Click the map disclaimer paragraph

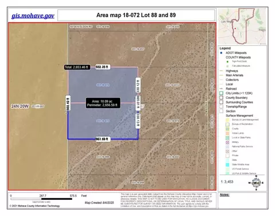[x=166, y=200]
